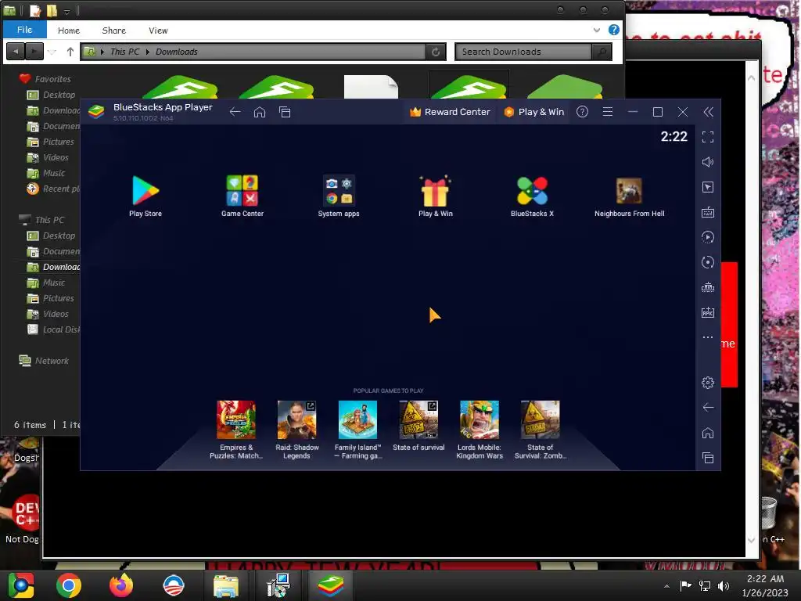Click the Explorer back navigation arrow
This screenshot has height=601, width=801.
point(16,52)
